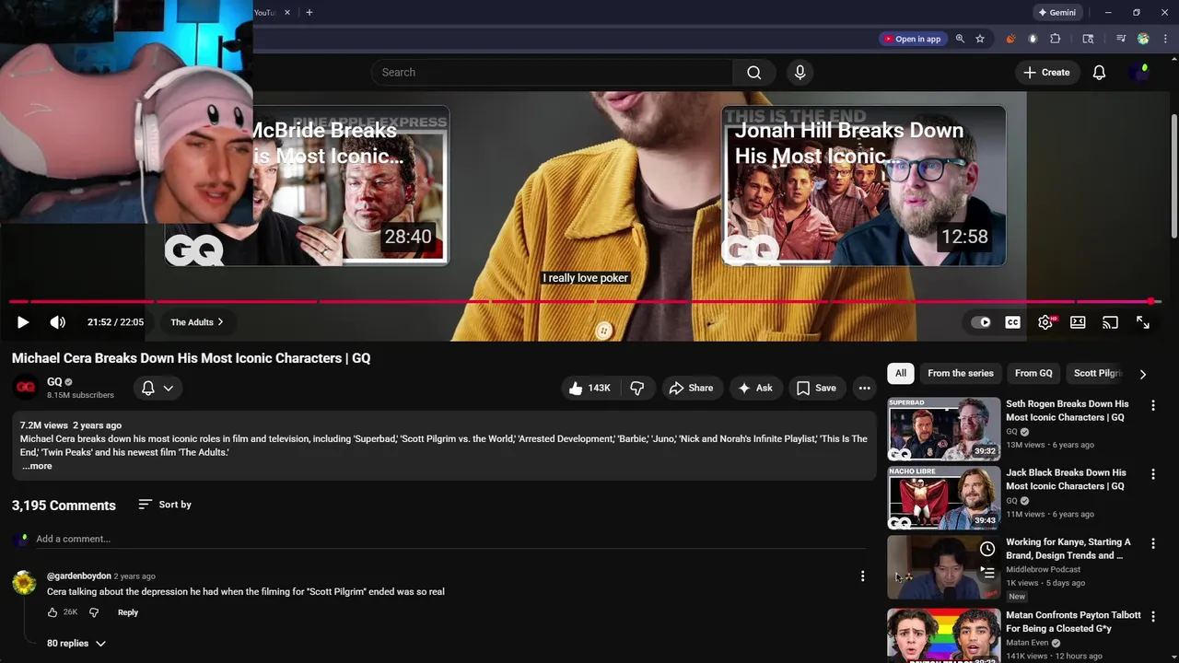This screenshot has width=1179, height=663.
Task: Add Kanye video to Watch later clock
Action: pyautogui.click(x=987, y=549)
